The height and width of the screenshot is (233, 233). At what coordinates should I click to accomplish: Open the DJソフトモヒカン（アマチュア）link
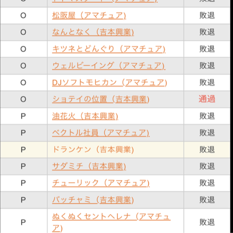(x=110, y=83)
